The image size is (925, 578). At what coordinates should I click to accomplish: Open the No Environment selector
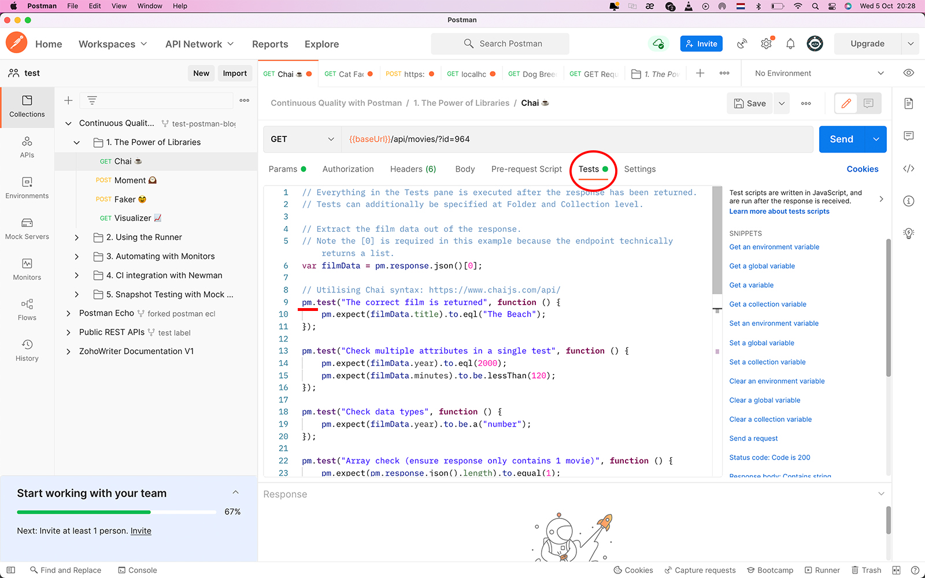(820, 73)
